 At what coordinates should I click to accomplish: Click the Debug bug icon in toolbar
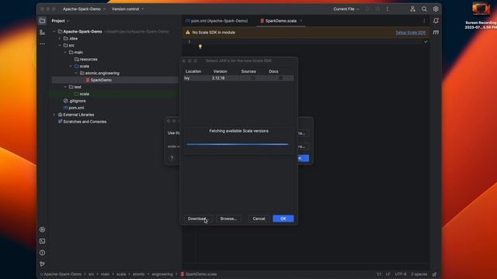pos(377,9)
